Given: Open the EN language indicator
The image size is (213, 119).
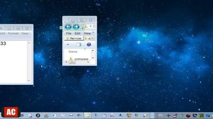Looking at the screenshot, I should click(160, 115).
